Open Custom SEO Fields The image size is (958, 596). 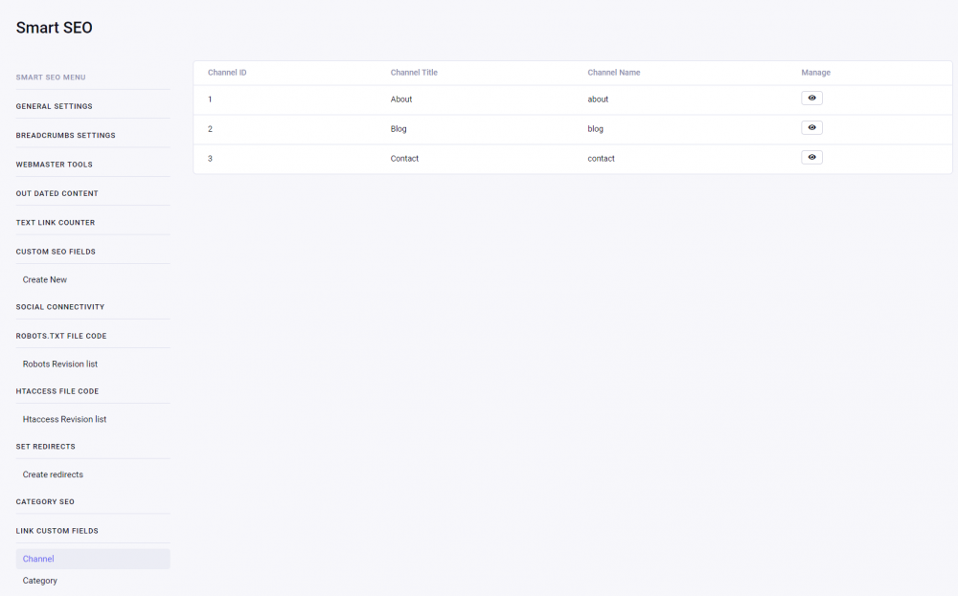pos(55,251)
